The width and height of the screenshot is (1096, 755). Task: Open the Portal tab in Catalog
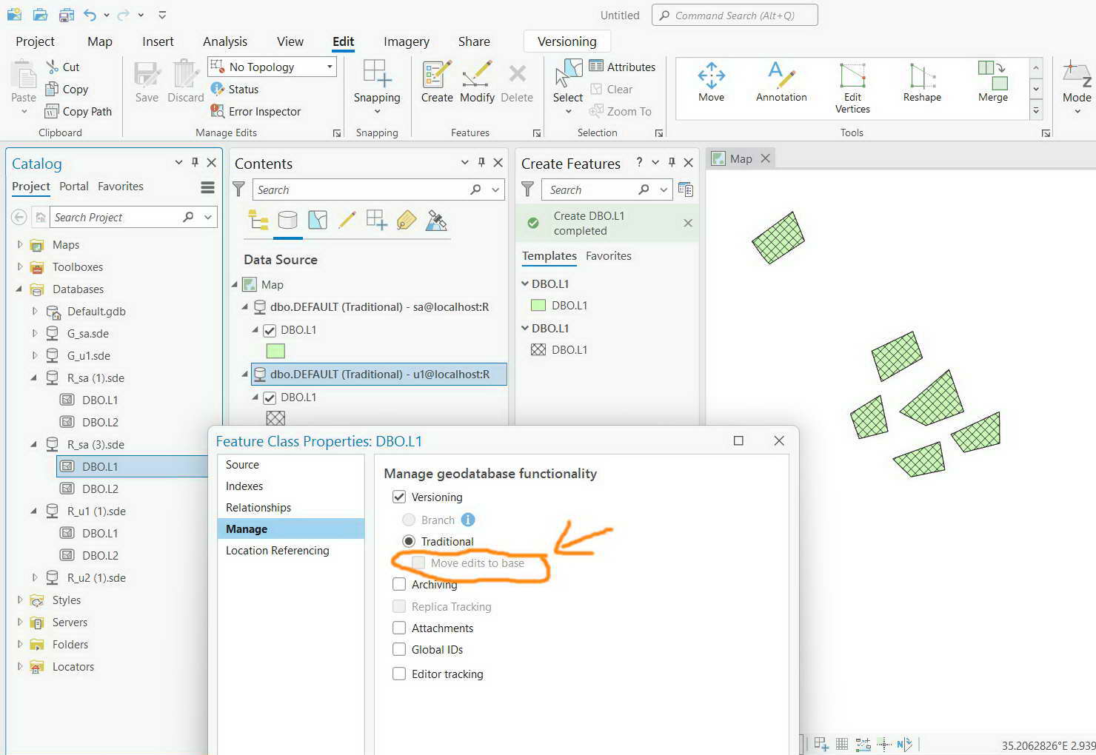[x=73, y=186]
